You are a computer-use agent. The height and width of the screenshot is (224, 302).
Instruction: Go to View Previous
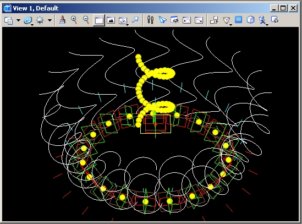click(x=186, y=20)
